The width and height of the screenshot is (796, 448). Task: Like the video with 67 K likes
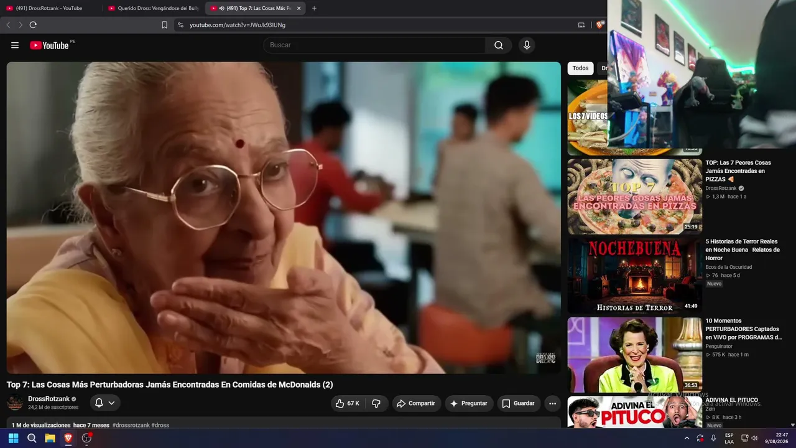[348, 403]
